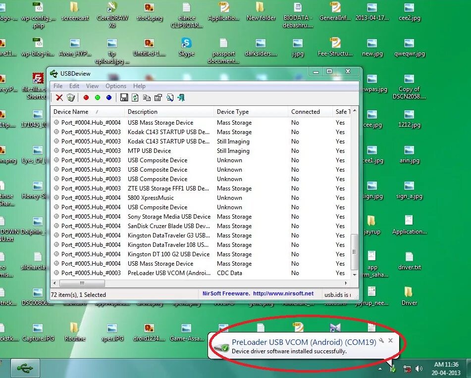Open the nirsoft.net link in status bar
Viewport: 471px width, 378px height.
coord(283,293)
